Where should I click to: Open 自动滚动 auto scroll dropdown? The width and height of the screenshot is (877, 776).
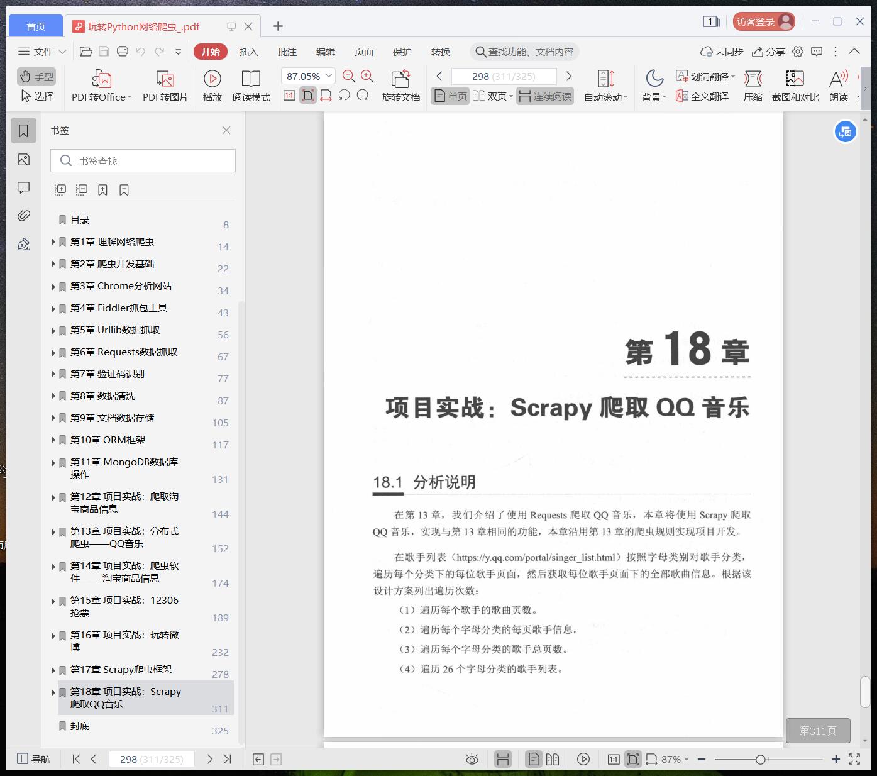(x=606, y=86)
